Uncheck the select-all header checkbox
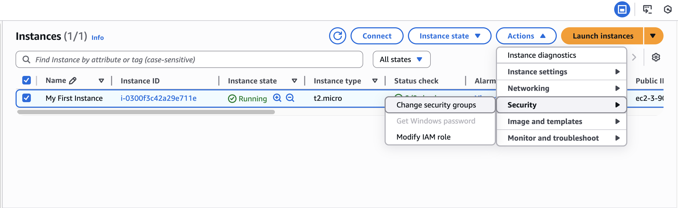Screen dimensions: 678x208 [27, 80]
